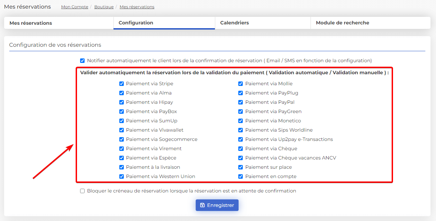The height and width of the screenshot is (221, 436).
Task: Open the Mes réservations tab
Action: pos(59,23)
